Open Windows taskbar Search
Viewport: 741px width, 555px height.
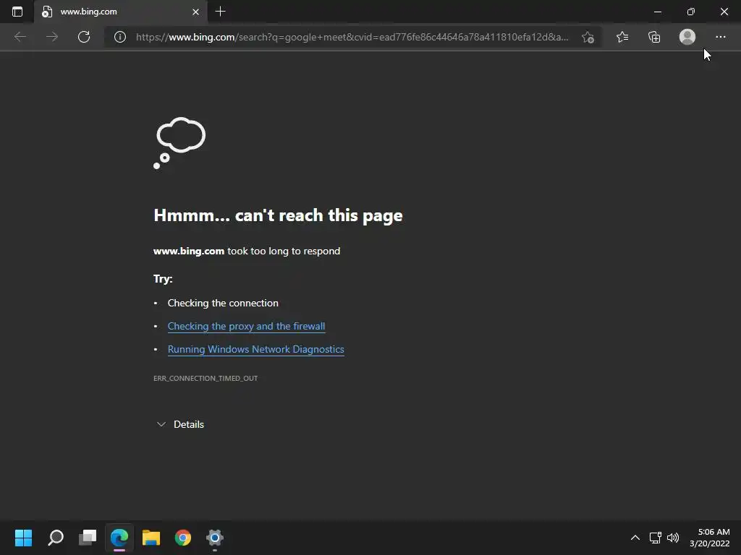coord(56,538)
